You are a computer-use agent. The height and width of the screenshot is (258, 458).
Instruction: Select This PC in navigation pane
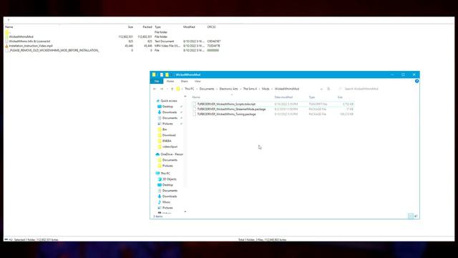[x=165, y=173]
